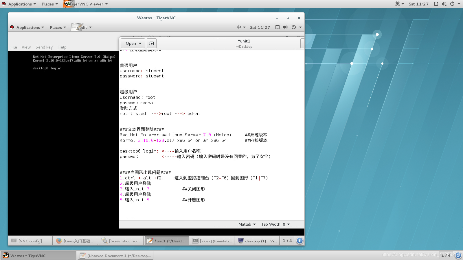Click the Red Hat logo in inner top bar
463x260 pixels.
[12, 27]
